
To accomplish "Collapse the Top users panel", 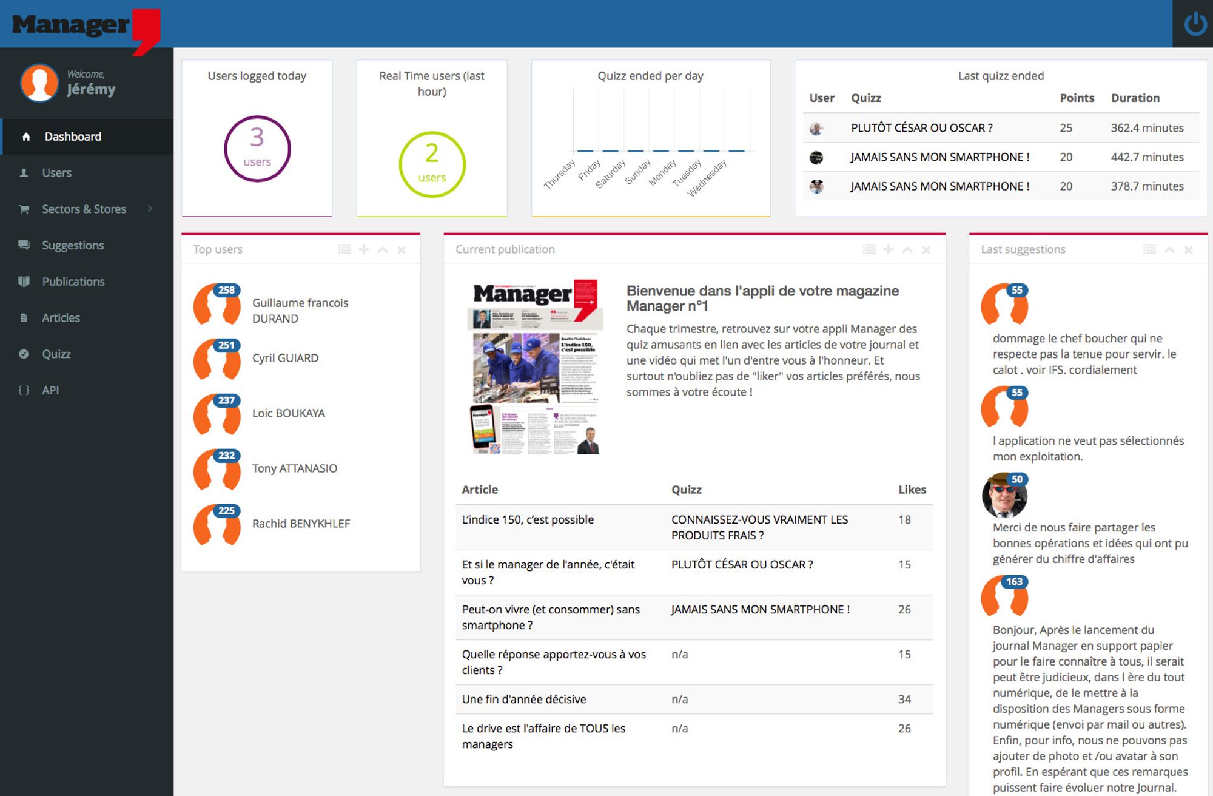I will (x=383, y=250).
